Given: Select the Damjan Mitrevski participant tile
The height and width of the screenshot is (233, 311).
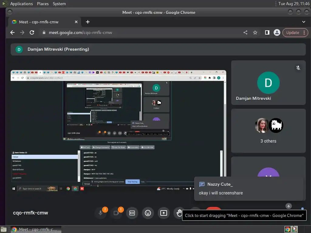Looking at the screenshot, I should (x=268, y=83).
